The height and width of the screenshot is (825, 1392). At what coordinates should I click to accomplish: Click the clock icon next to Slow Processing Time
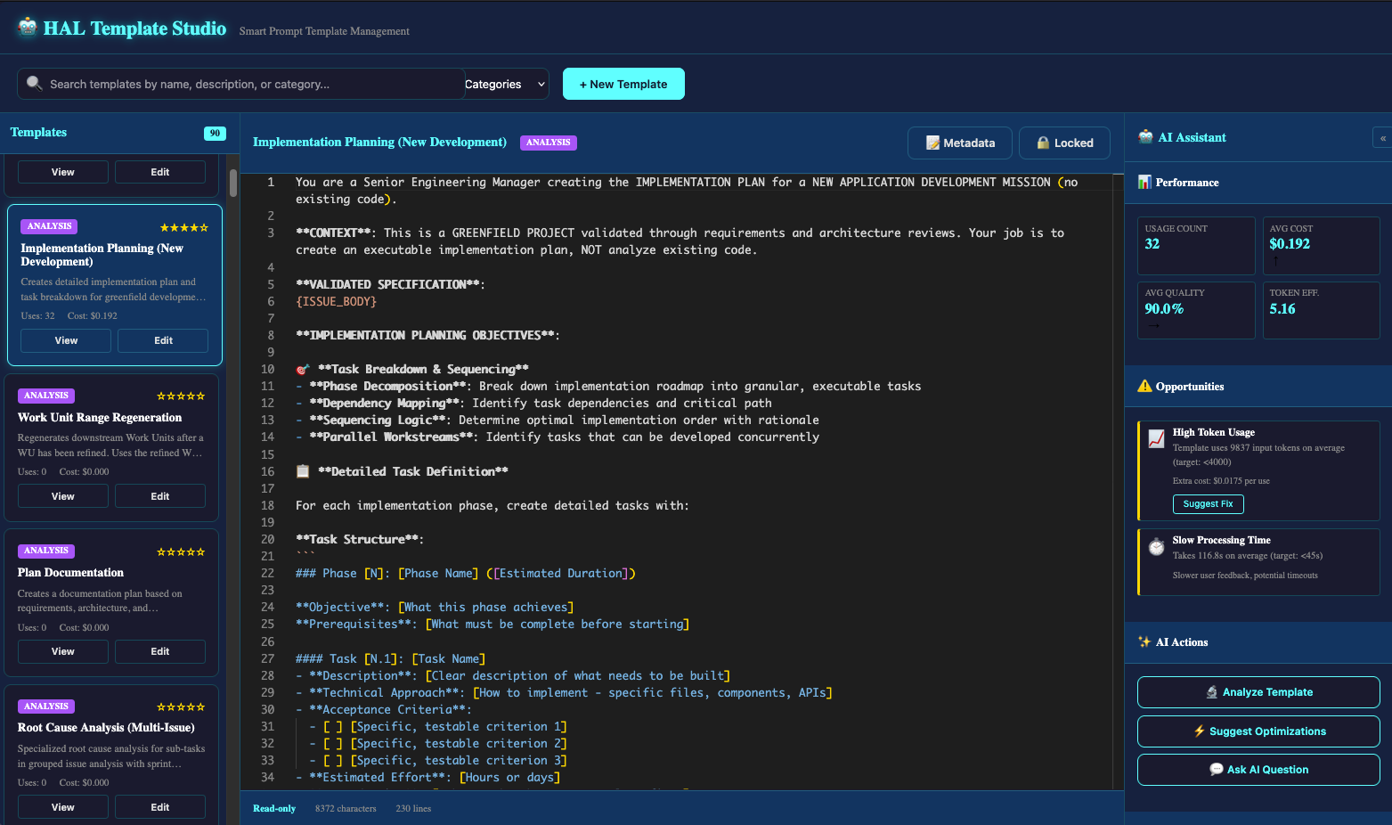pyautogui.click(x=1156, y=546)
